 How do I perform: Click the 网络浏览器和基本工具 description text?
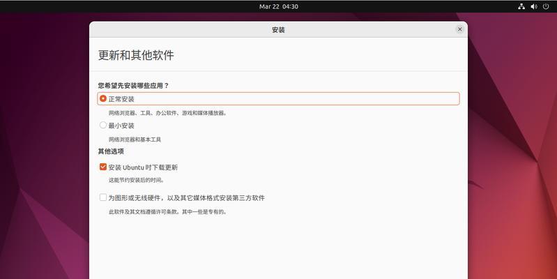[135, 139]
